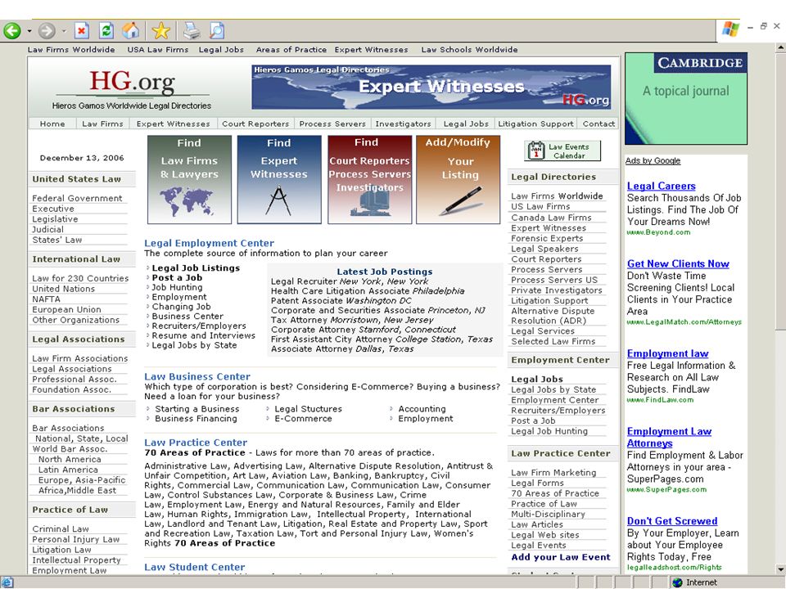The width and height of the screenshot is (786, 589).
Task: Click E-Commerce business link
Action: 303,418
